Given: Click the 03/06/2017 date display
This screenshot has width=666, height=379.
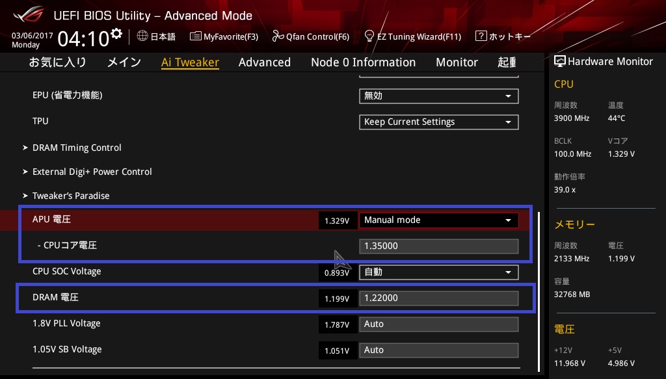Looking at the screenshot, I should click(x=33, y=36).
